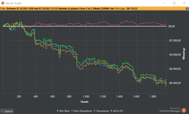The height and width of the screenshot is (114, 189).
Task: Click the 1 800 hands axis tick label
Action: 153,96
